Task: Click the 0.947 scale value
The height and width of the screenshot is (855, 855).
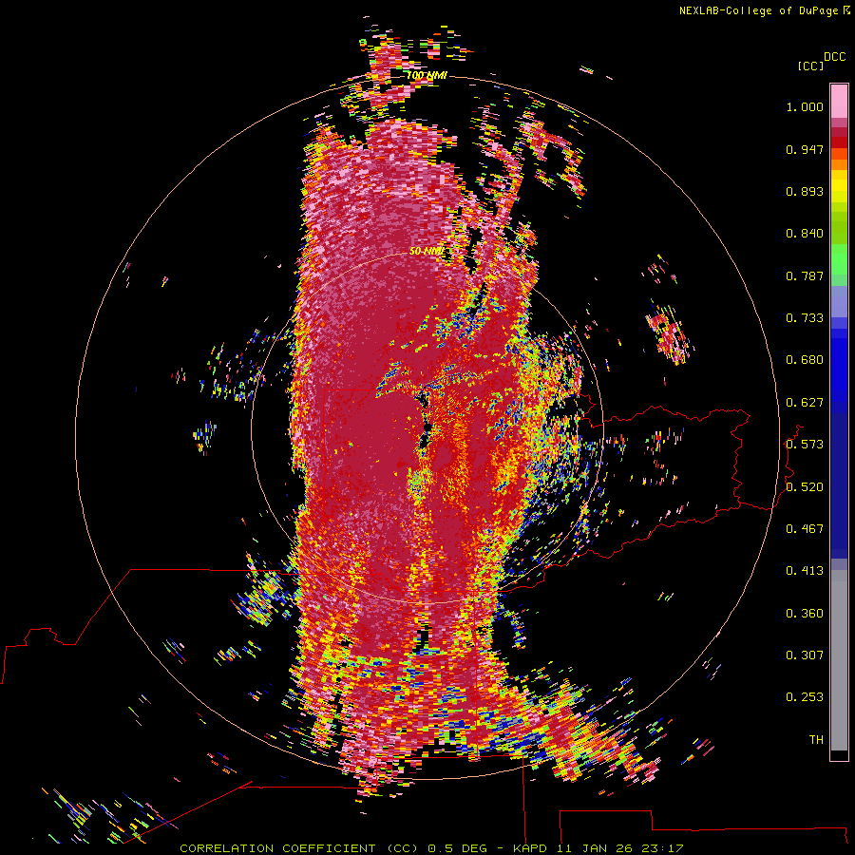Action: click(805, 149)
